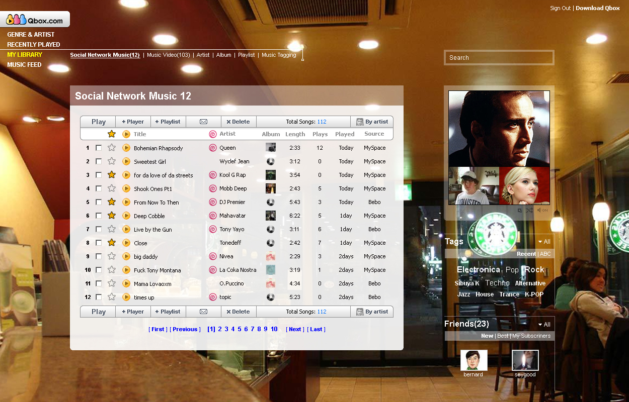Check the box for Bohemian Rhapsody
629x402 pixels.
click(99, 148)
